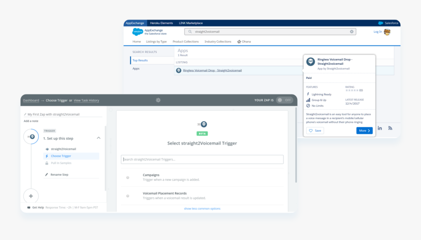The image size is (421, 240).
Task: Click the Ohana flower icon
Action: pyautogui.click(x=239, y=42)
